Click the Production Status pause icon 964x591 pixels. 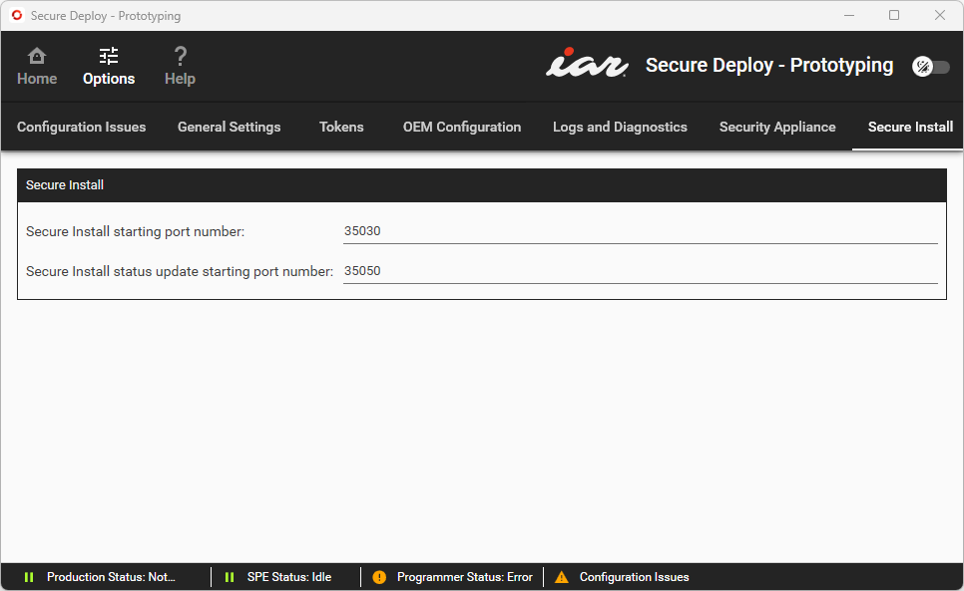pyautogui.click(x=29, y=576)
